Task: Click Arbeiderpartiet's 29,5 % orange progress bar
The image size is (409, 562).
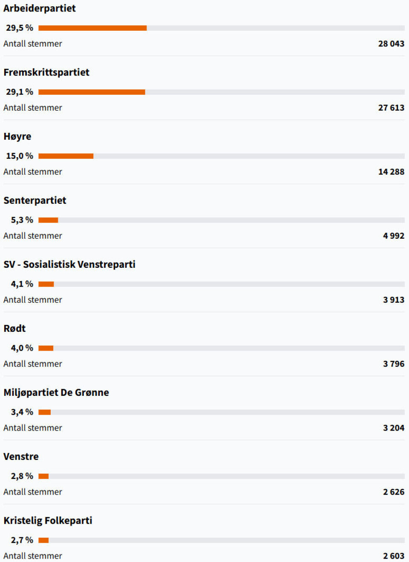Action: click(x=92, y=28)
